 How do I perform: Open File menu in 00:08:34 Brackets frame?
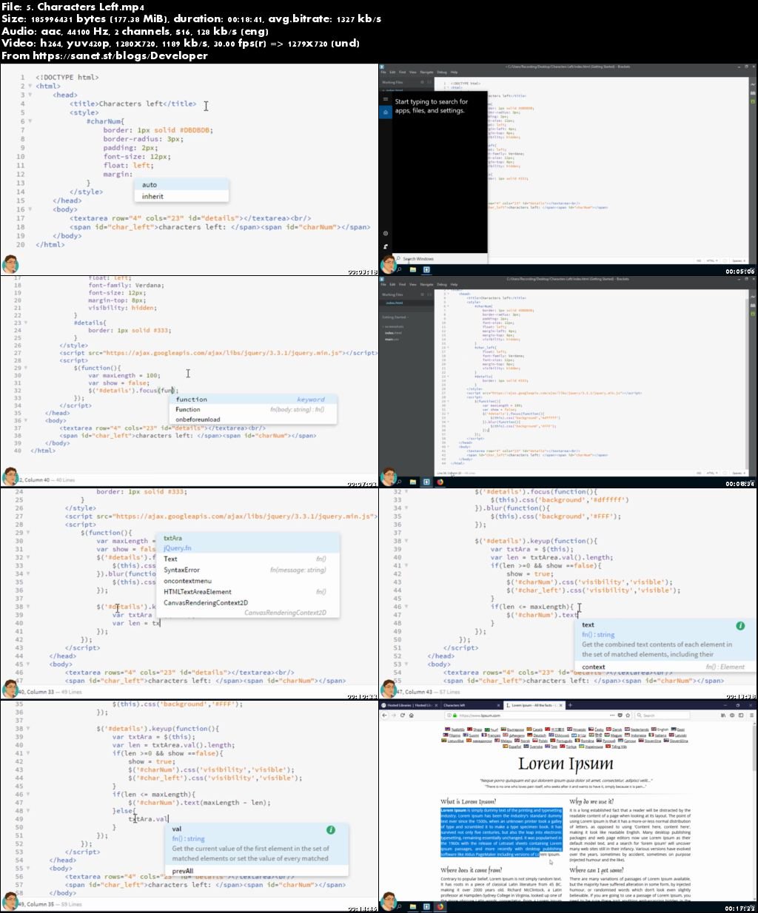pos(383,284)
